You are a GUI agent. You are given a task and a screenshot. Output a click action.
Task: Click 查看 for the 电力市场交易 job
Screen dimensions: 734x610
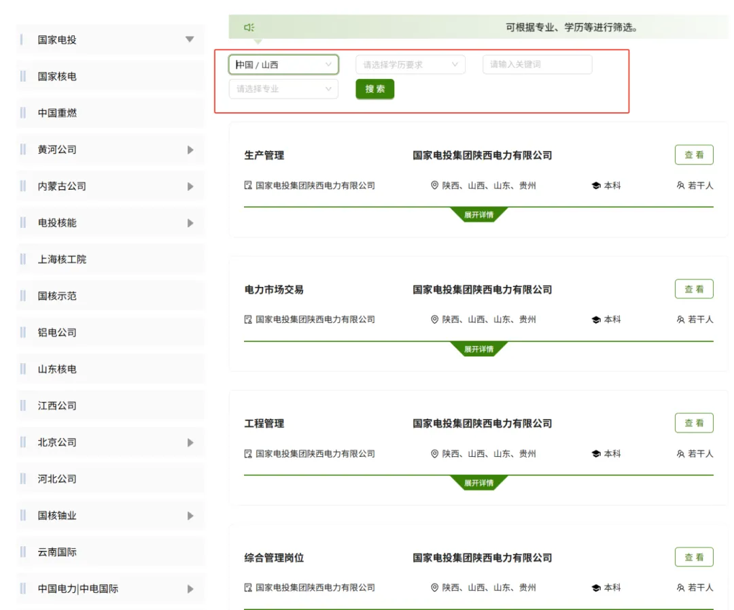694,288
